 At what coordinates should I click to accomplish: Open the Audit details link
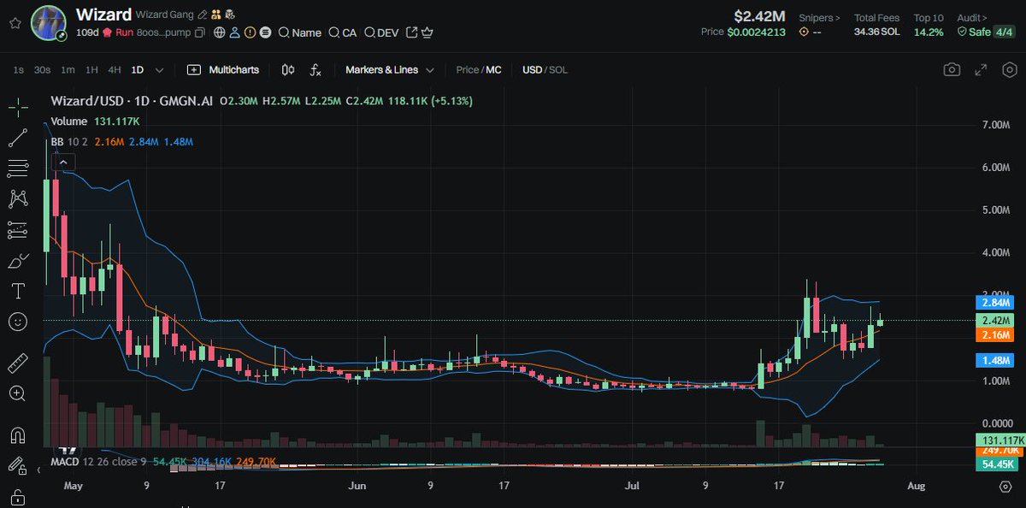972,17
